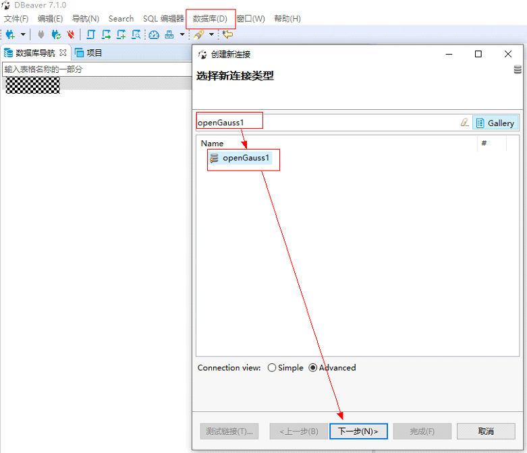Close the 创建新连接 dialog
The width and height of the screenshot is (527, 453).
pyautogui.click(x=508, y=54)
